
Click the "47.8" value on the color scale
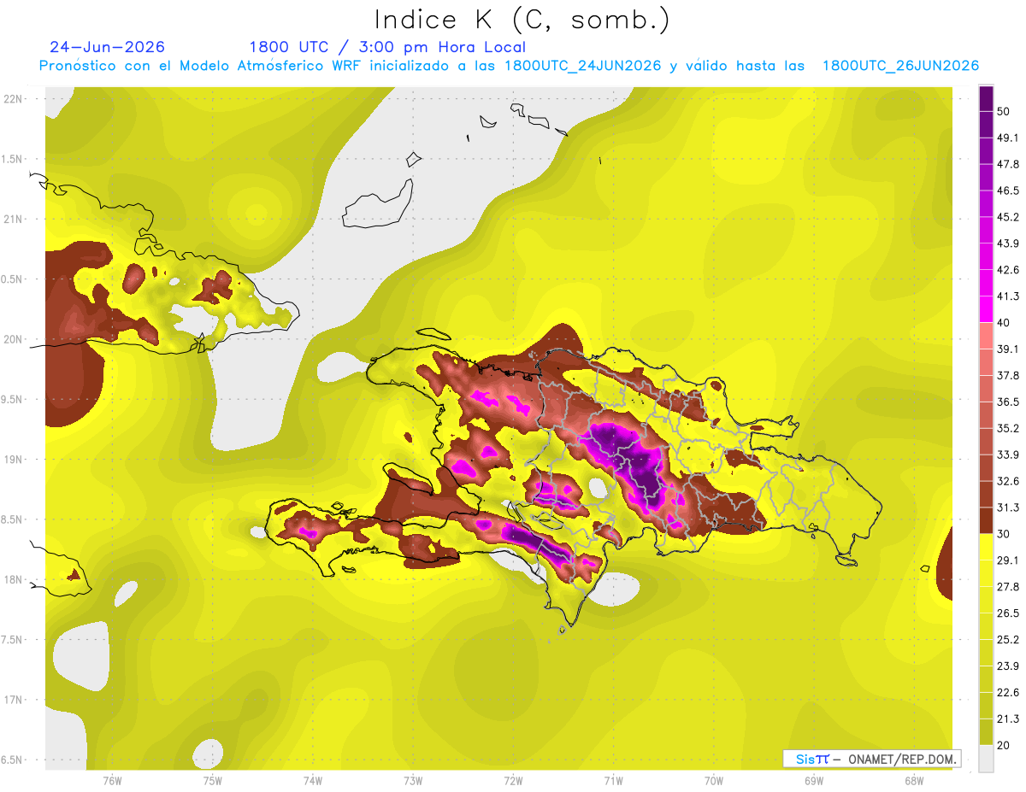[1008, 164]
